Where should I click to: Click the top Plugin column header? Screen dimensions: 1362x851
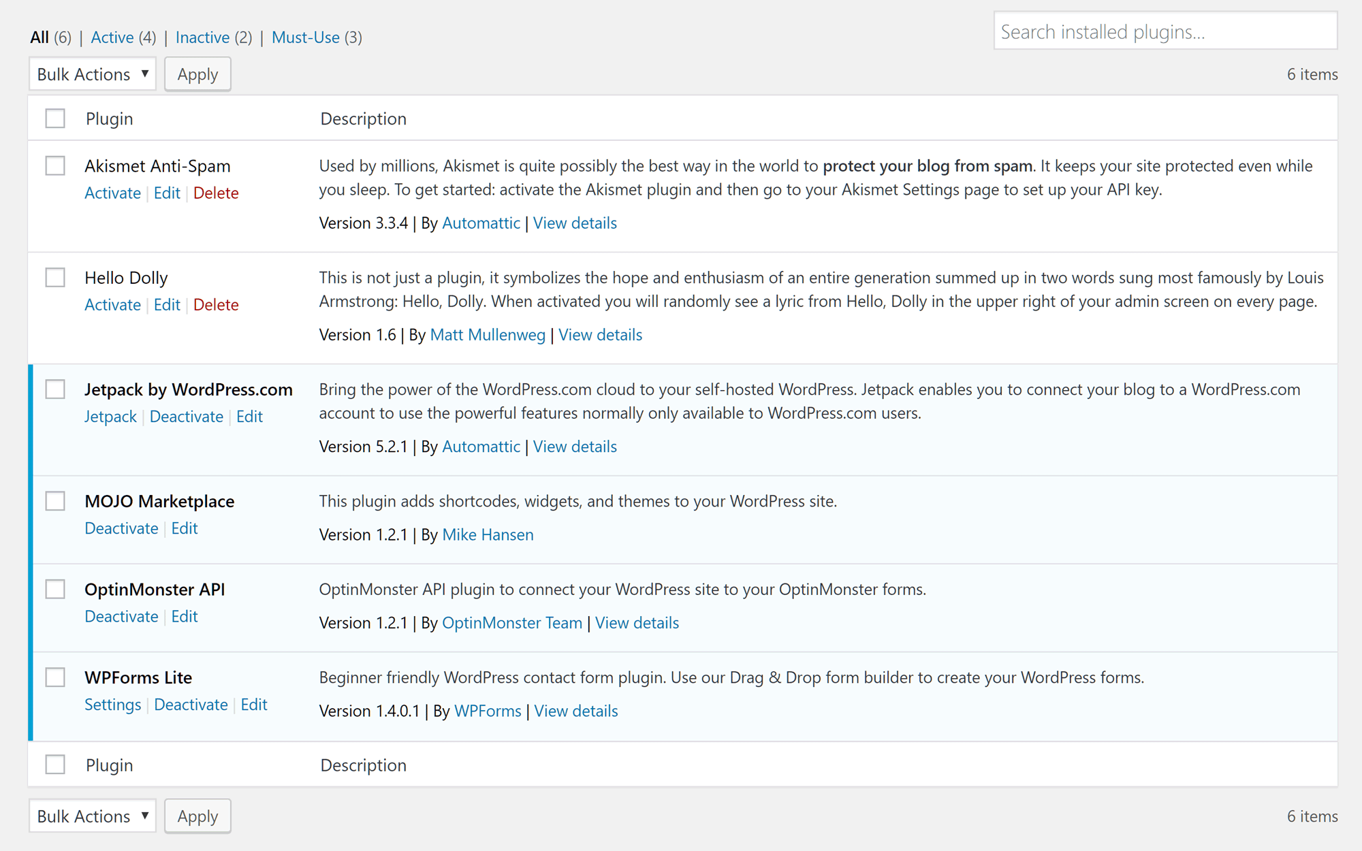tap(109, 118)
